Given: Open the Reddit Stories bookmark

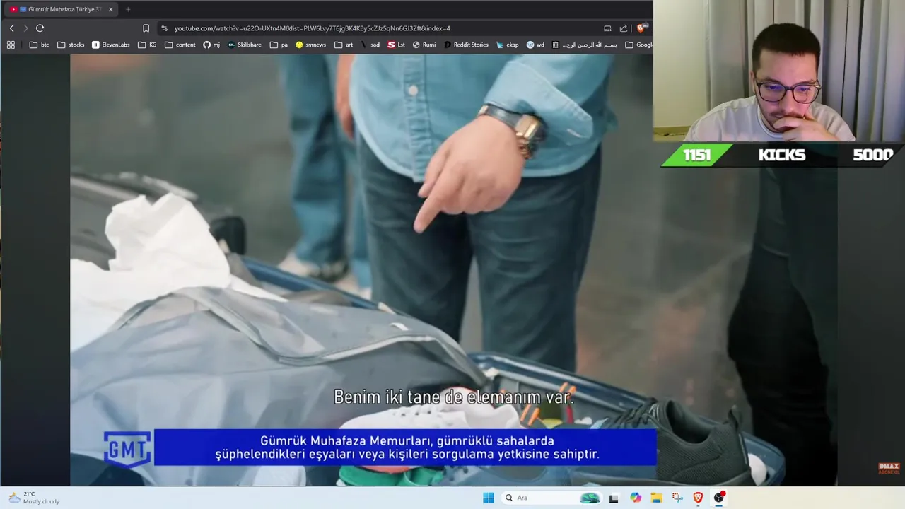Looking at the screenshot, I should tap(467, 45).
